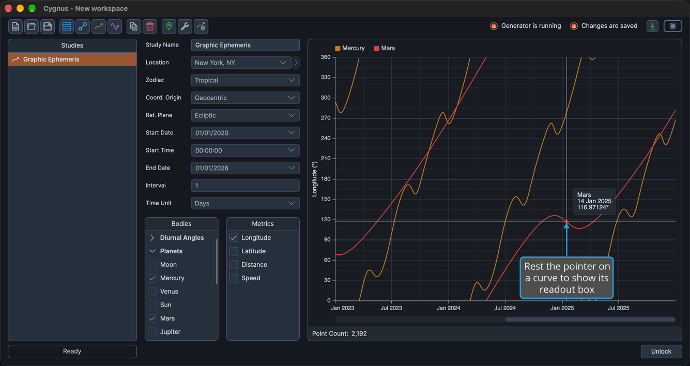Open the End Date picker dropdown
Screen dimensions: 690x366
click(246, 168)
